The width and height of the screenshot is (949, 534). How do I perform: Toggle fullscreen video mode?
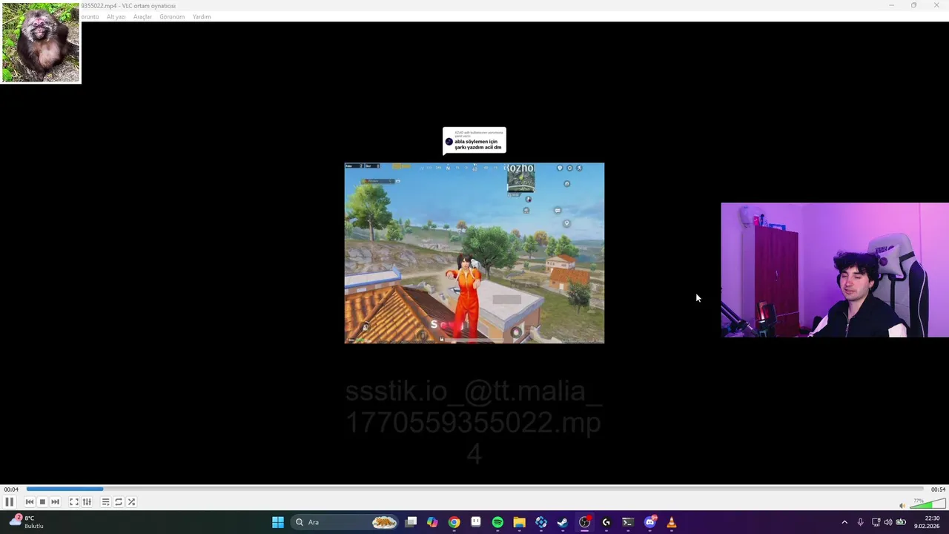[x=74, y=502]
